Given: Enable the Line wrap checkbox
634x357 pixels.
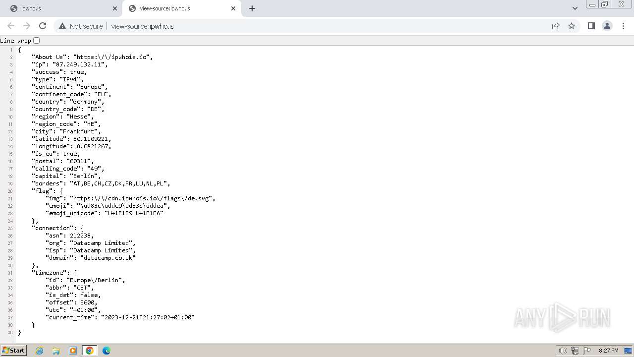Looking at the screenshot, I should pyautogui.click(x=36, y=40).
